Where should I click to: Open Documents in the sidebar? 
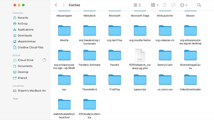[23, 66]
